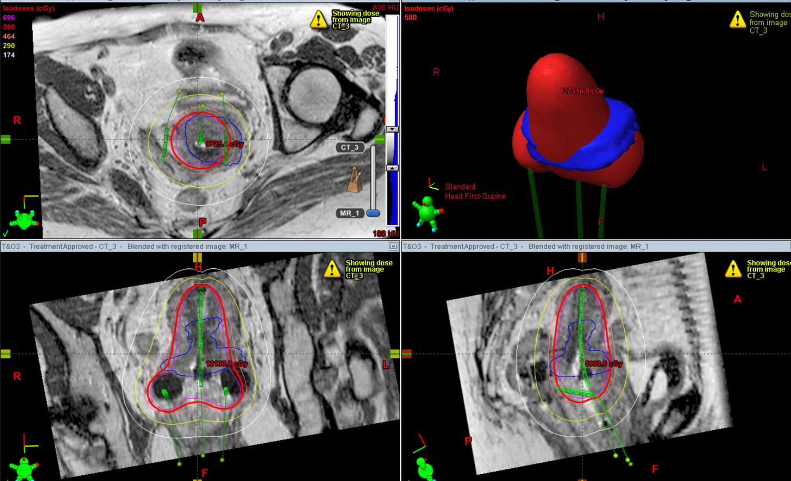Toggle 174 cGy isodose level
The width and height of the screenshot is (791, 481).
[x=9, y=55]
